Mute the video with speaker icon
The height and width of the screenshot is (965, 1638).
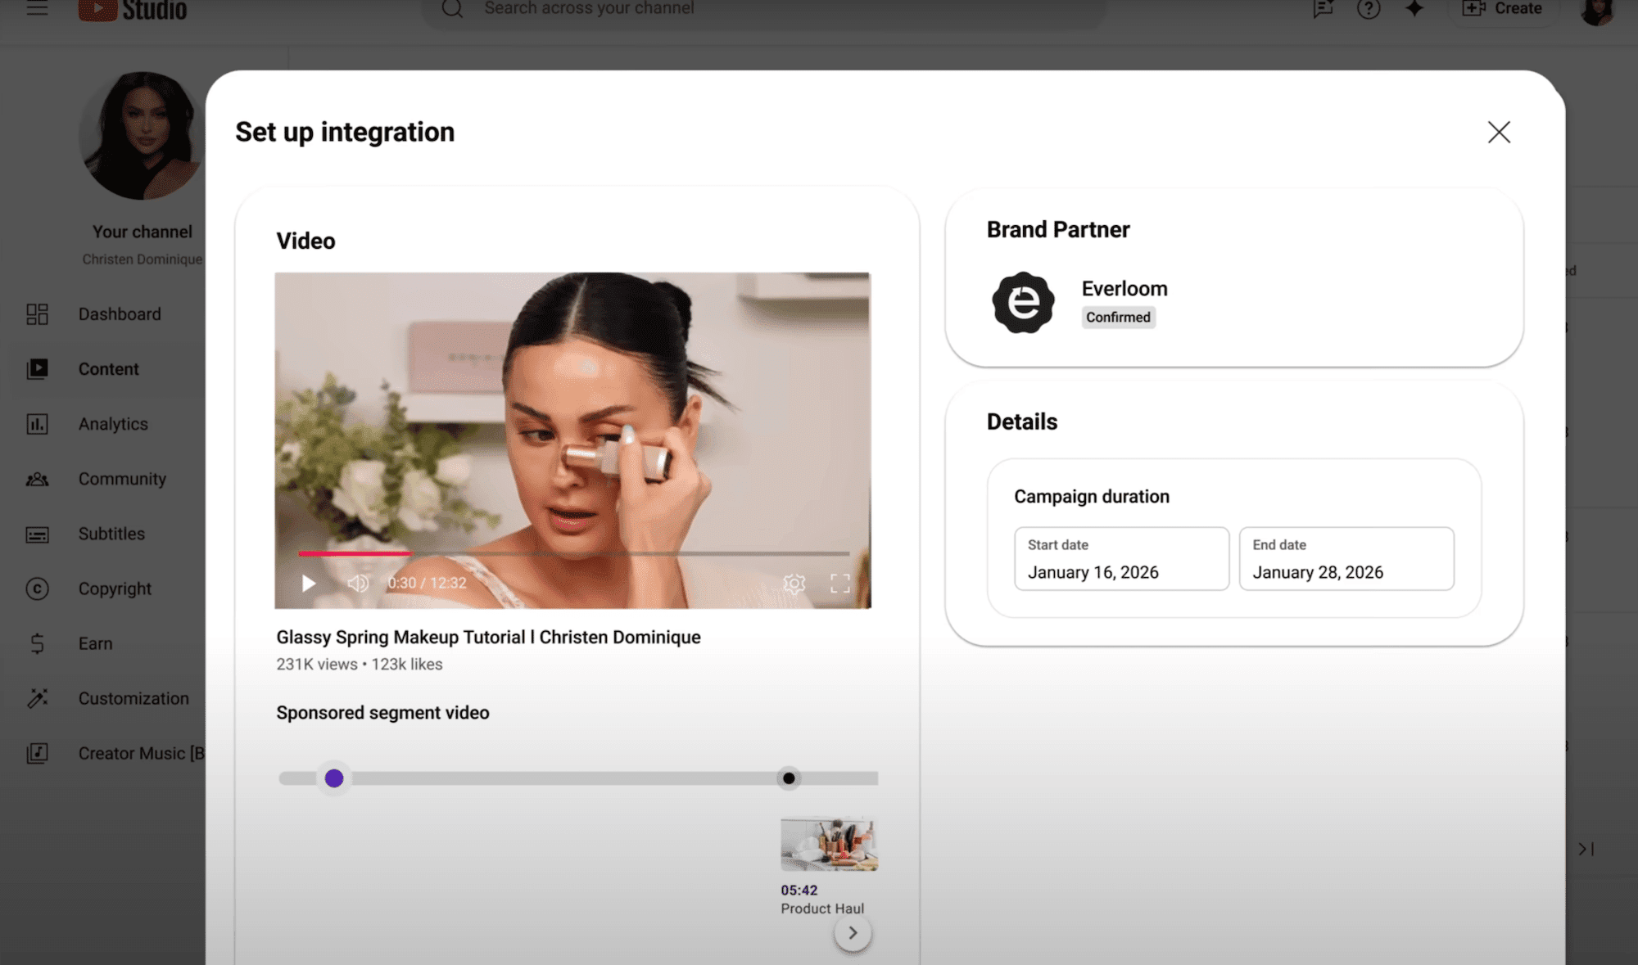click(358, 584)
